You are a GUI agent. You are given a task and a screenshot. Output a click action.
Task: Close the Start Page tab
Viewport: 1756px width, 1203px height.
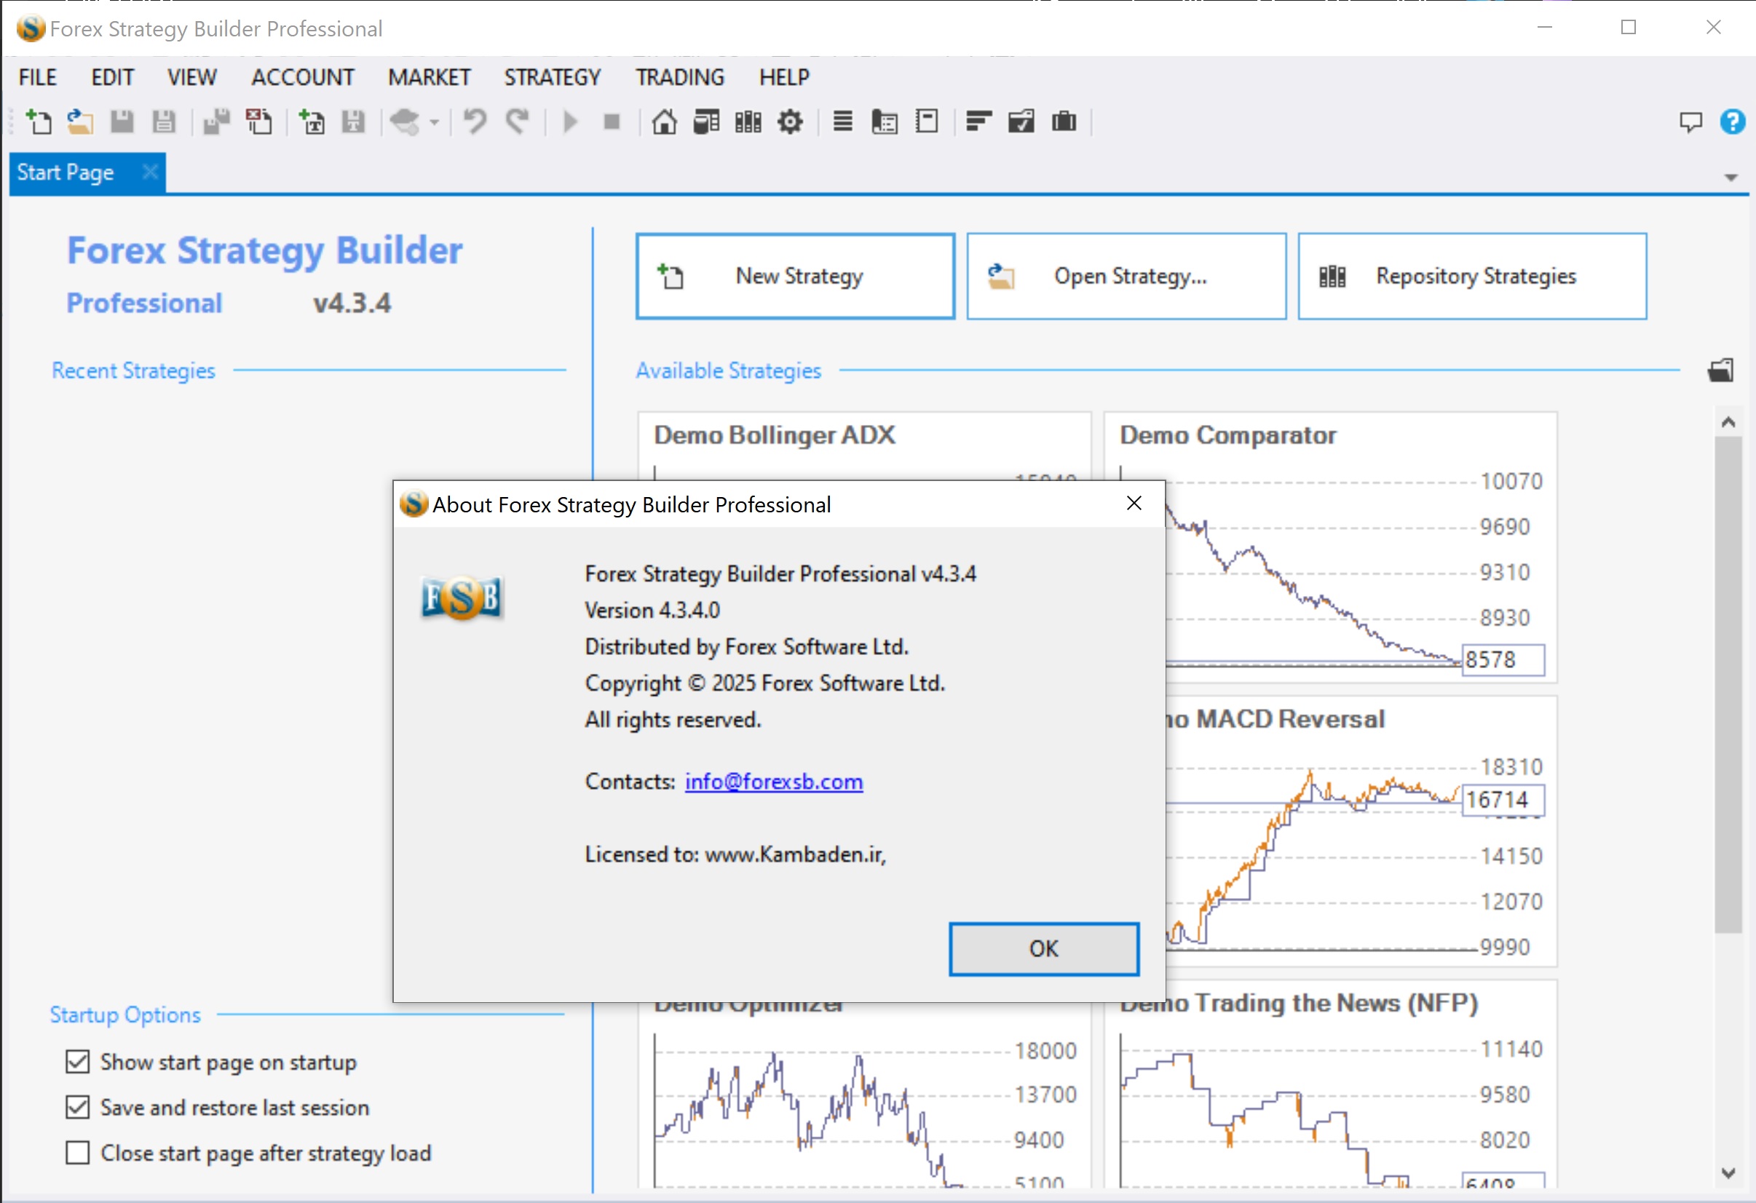tap(151, 172)
